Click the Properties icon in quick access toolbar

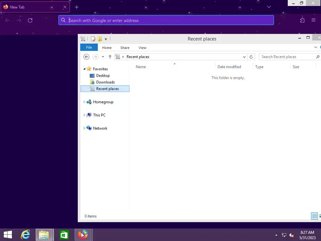click(93, 39)
